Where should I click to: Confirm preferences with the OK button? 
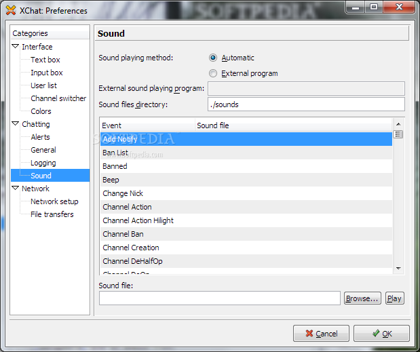pyautogui.click(x=381, y=333)
